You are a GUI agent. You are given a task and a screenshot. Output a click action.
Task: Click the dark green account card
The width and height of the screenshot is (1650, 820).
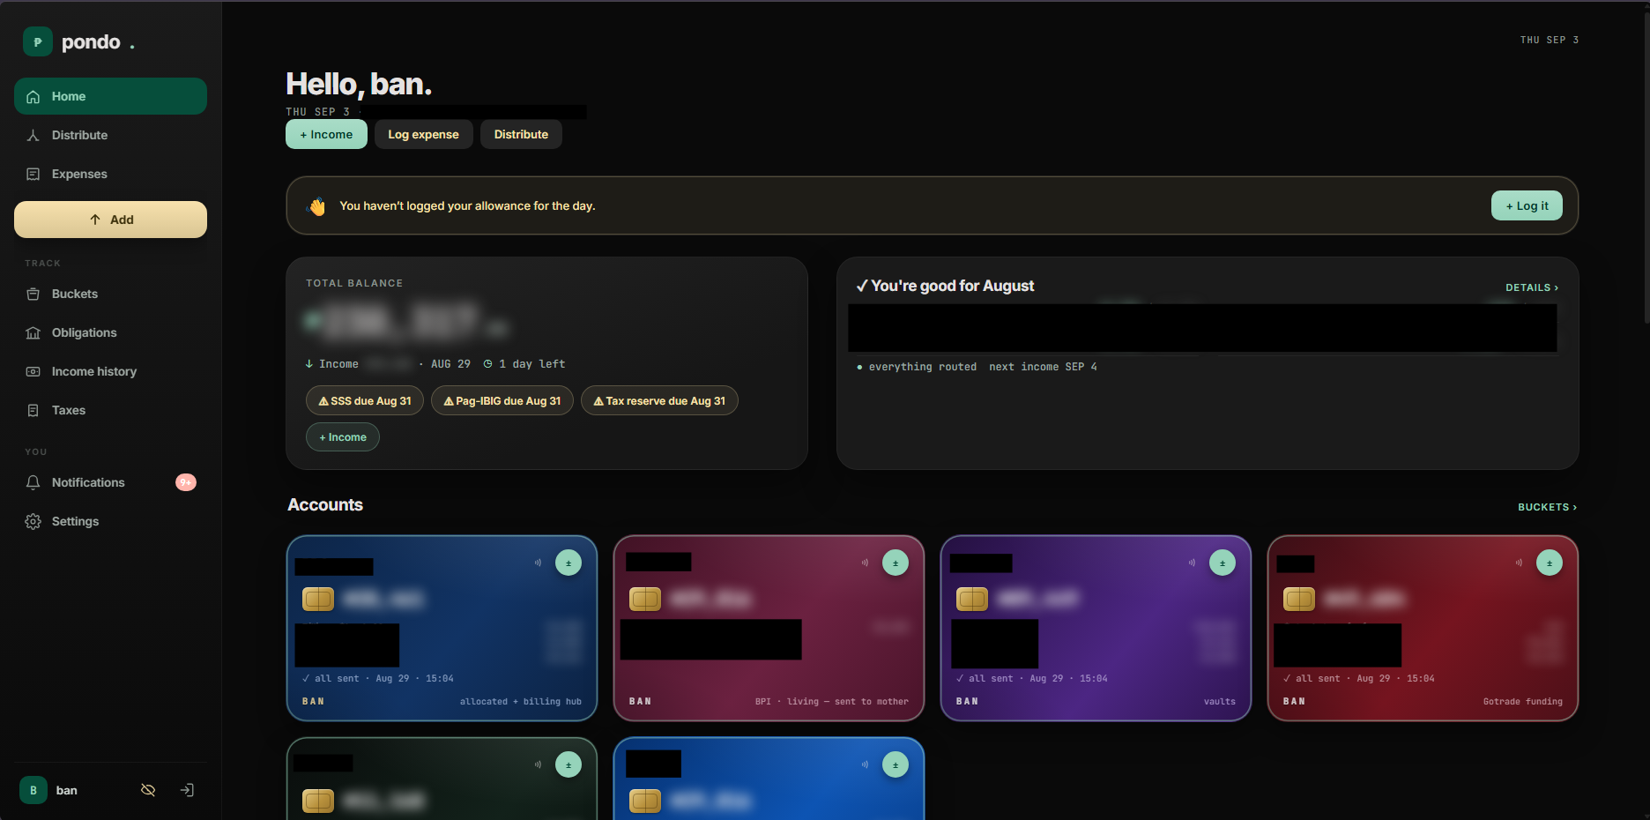click(442, 779)
